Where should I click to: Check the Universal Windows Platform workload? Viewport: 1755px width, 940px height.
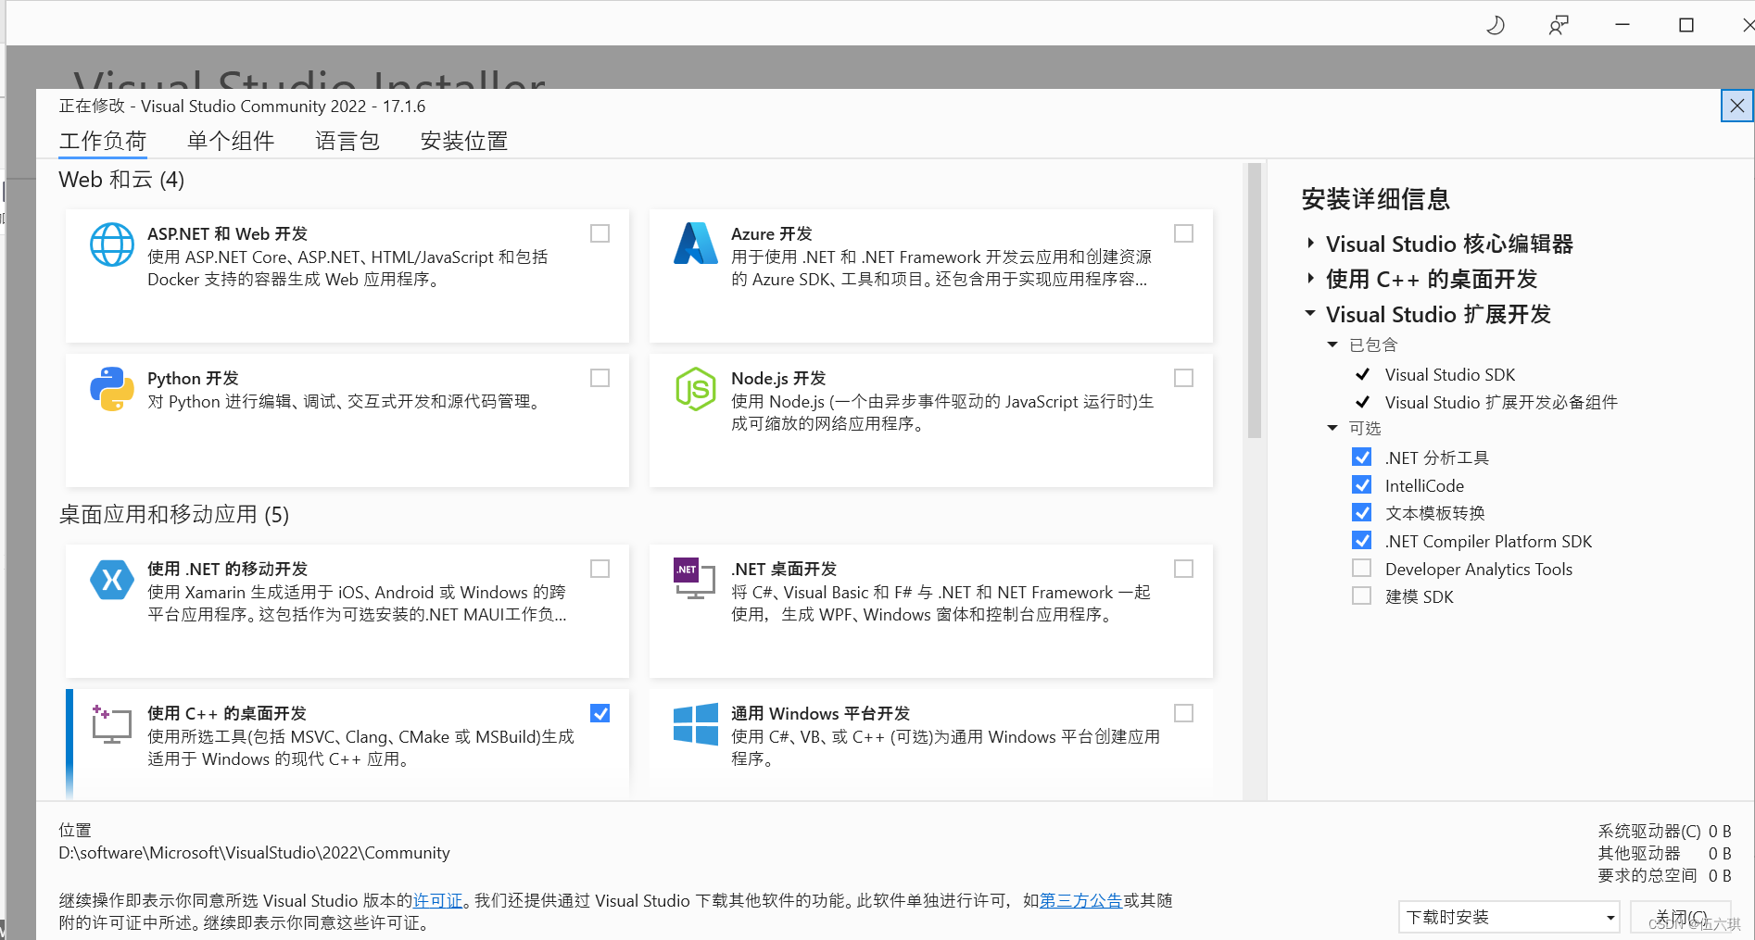coord(1184,713)
